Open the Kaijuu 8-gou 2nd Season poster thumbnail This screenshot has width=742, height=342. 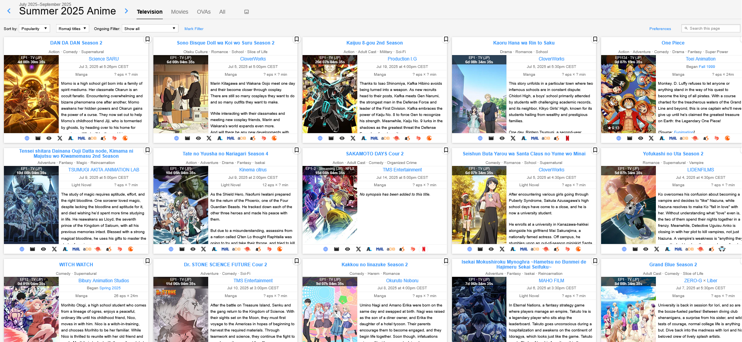pos(330,94)
